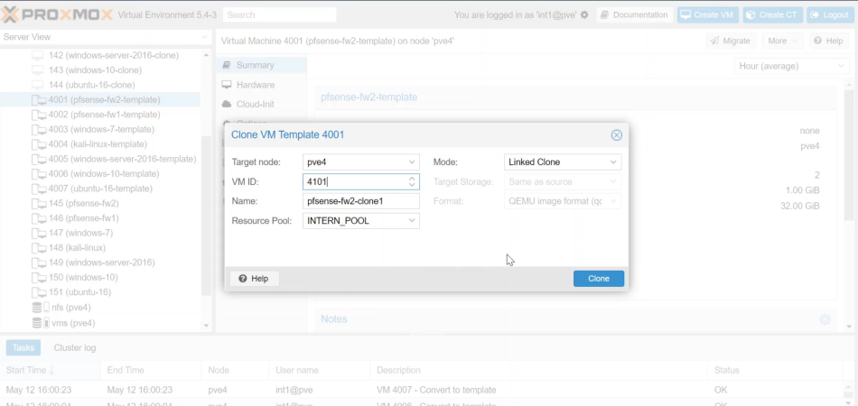Click template icon for 4007 ubuntu-16-template
858x406 pixels.
click(39, 189)
